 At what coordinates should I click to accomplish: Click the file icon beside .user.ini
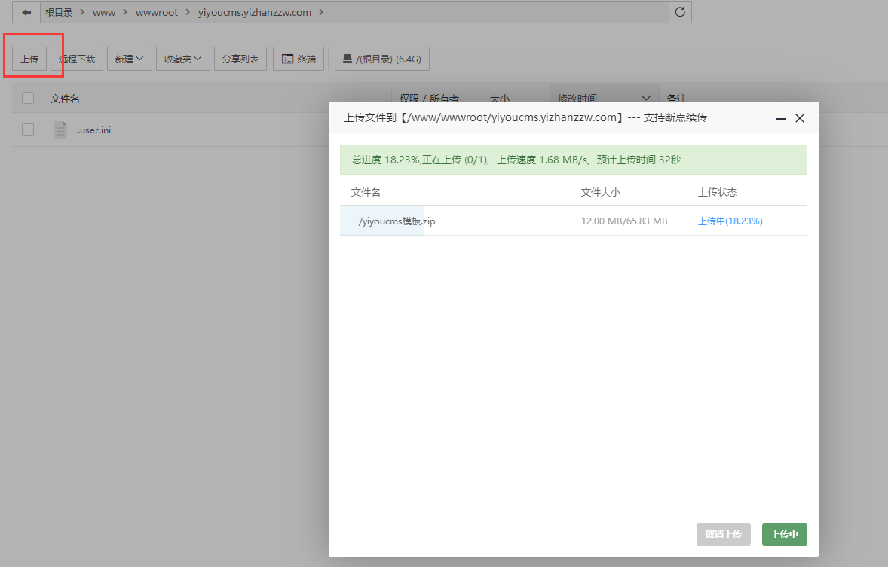pyautogui.click(x=60, y=130)
